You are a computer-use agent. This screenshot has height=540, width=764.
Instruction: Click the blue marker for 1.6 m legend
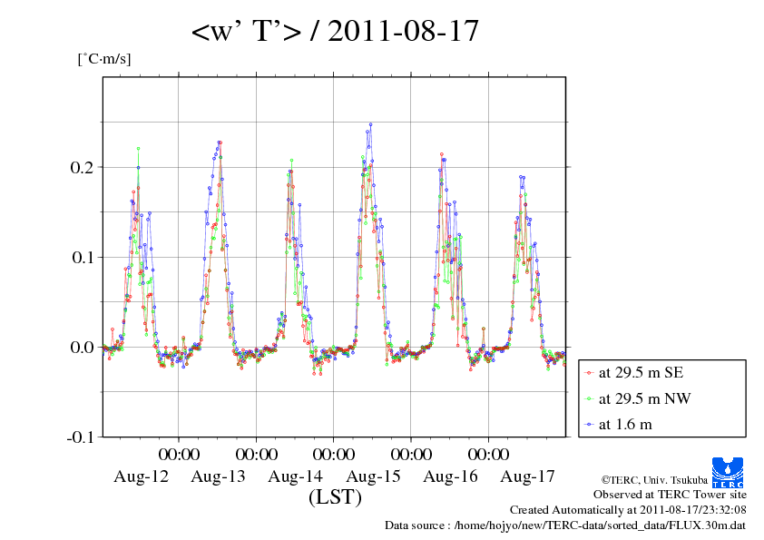point(589,425)
